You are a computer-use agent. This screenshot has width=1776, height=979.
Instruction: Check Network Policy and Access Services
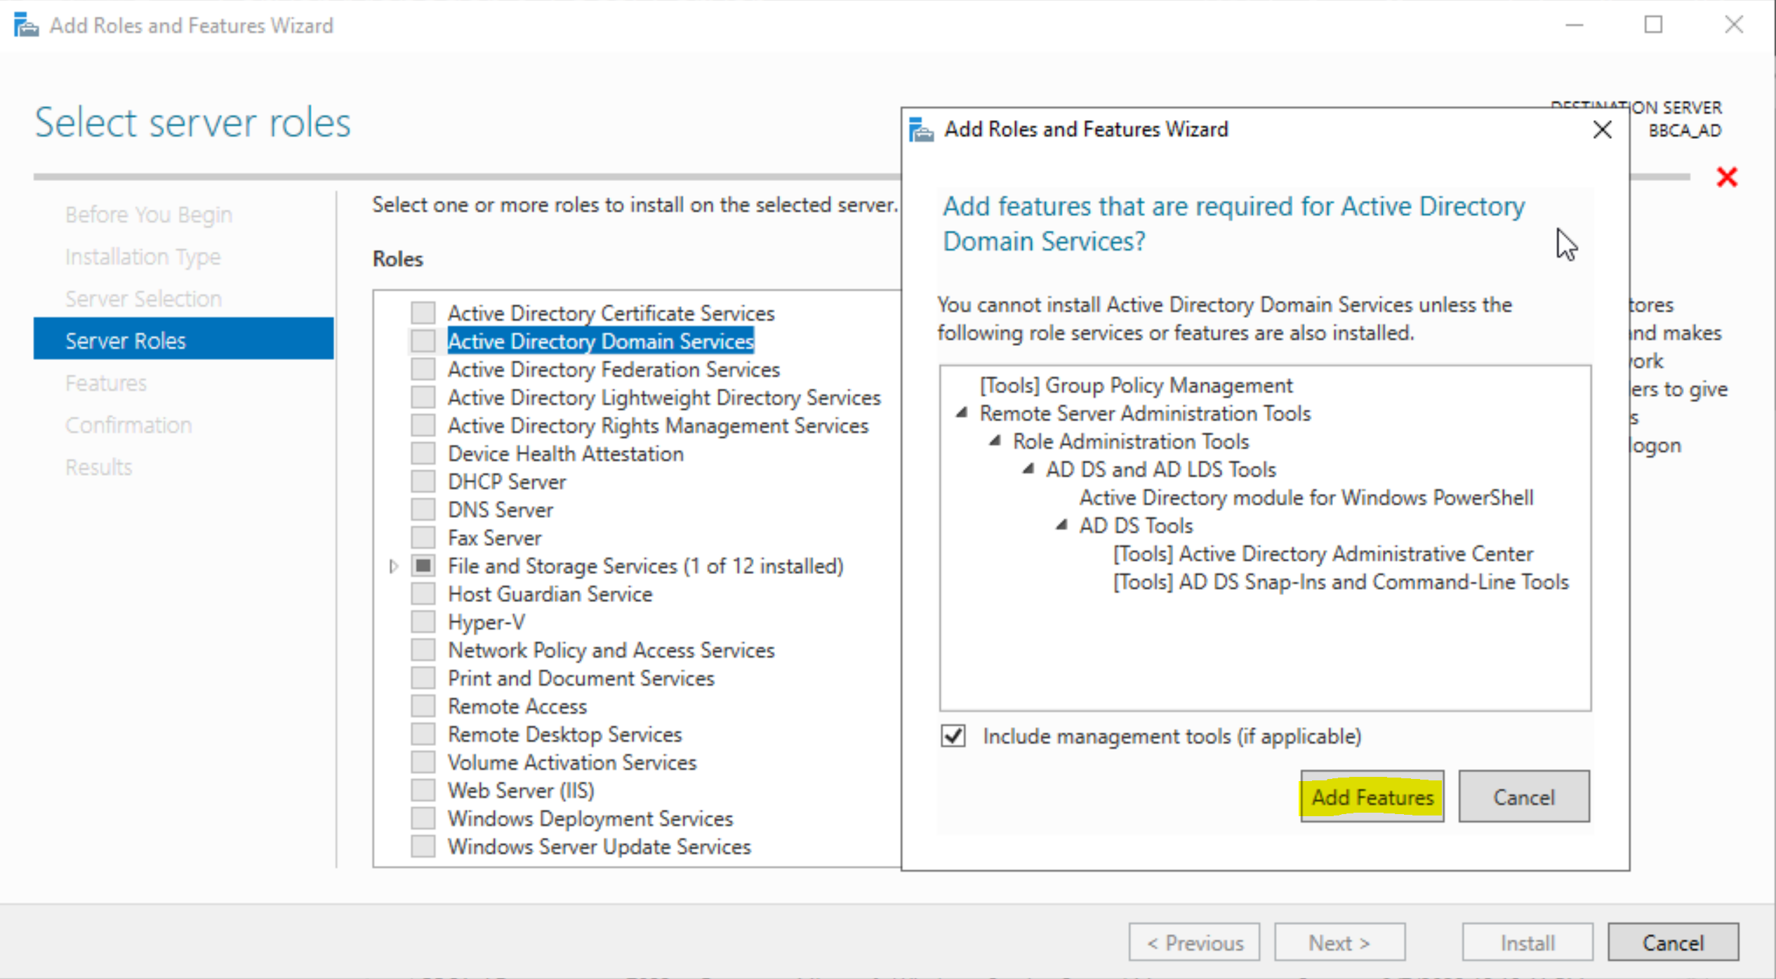(x=423, y=649)
